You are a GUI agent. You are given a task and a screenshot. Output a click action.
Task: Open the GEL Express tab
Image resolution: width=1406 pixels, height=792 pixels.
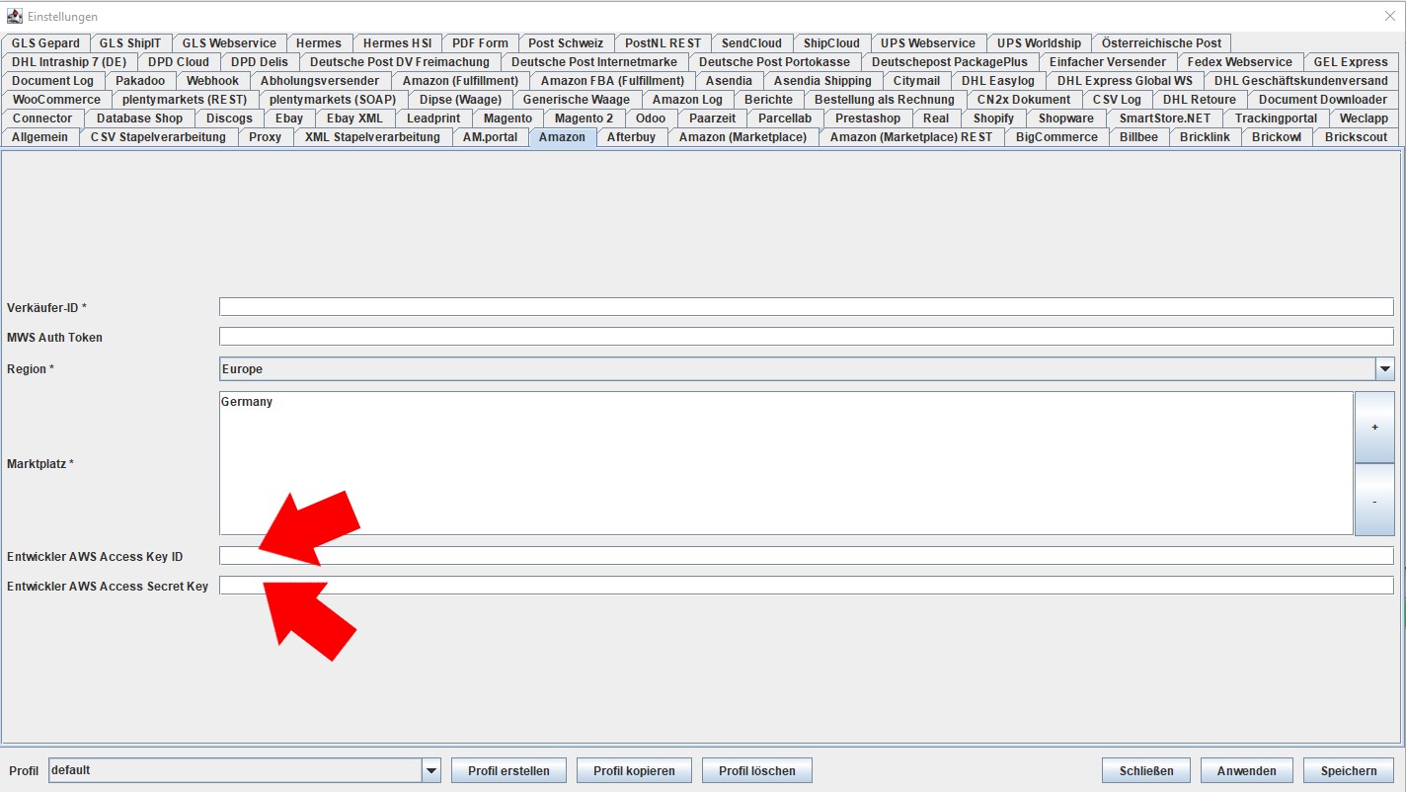(1351, 62)
